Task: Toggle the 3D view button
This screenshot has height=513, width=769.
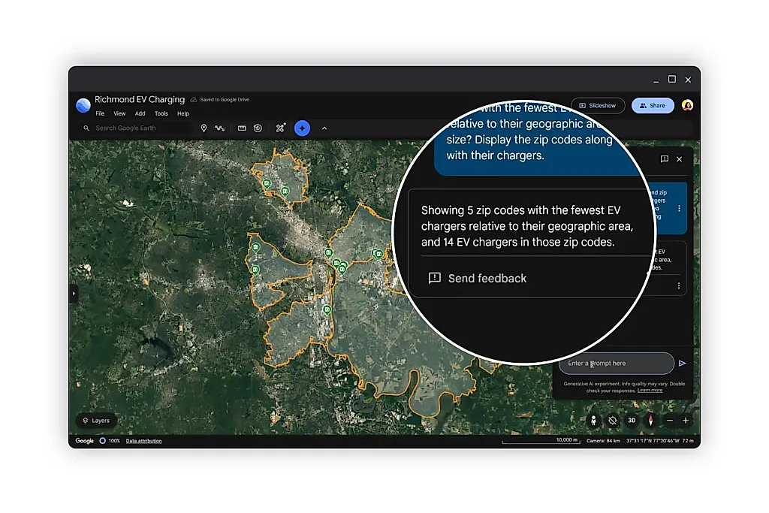Action: (632, 421)
